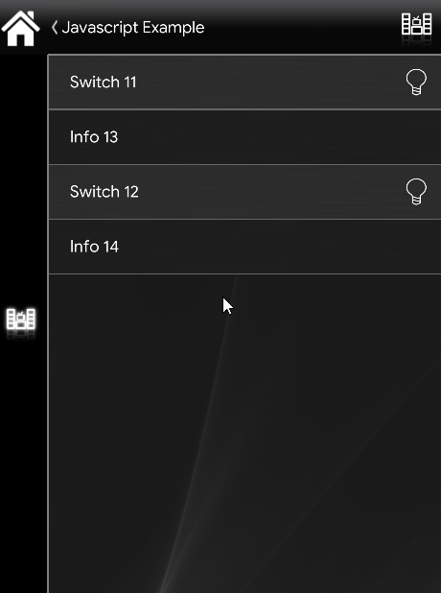This screenshot has height=593, width=441.
Task: Click the light bulb icon for Switch 12
Action: pos(416,192)
